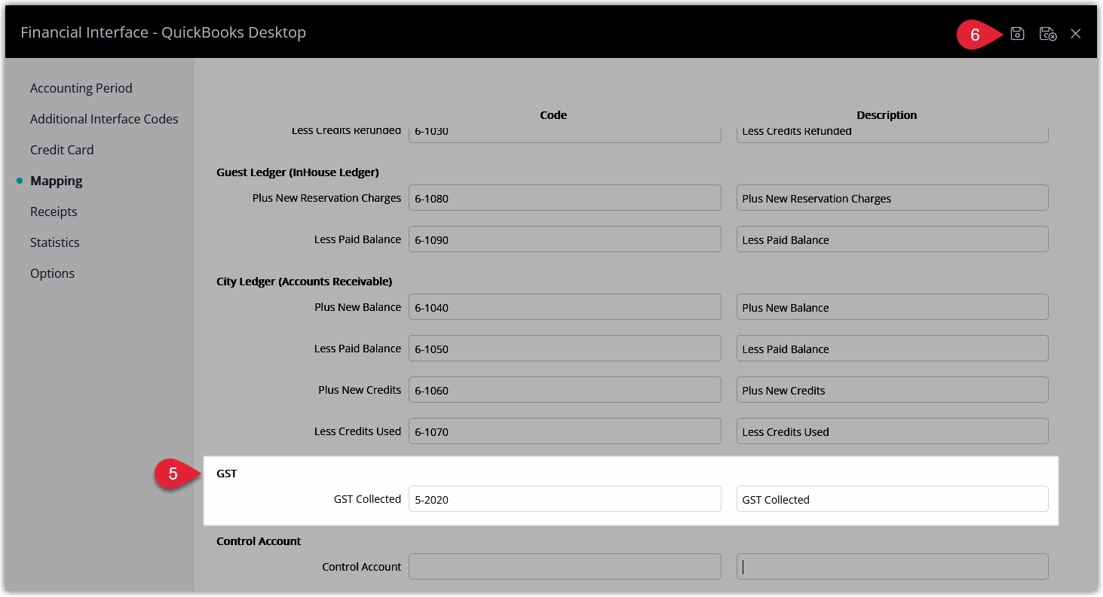Click the bold 'Control Account' section heading

point(259,541)
